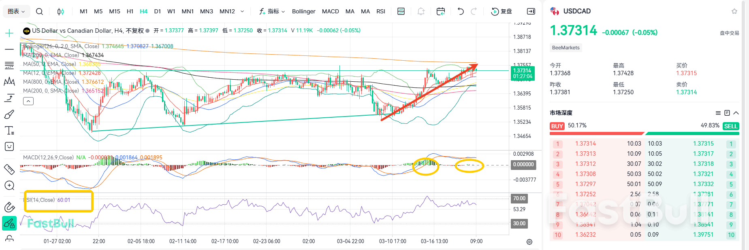This screenshot has height=250, width=749.
Task: Select the brush drawing tool
Action: pyautogui.click(x=9, y=115)
